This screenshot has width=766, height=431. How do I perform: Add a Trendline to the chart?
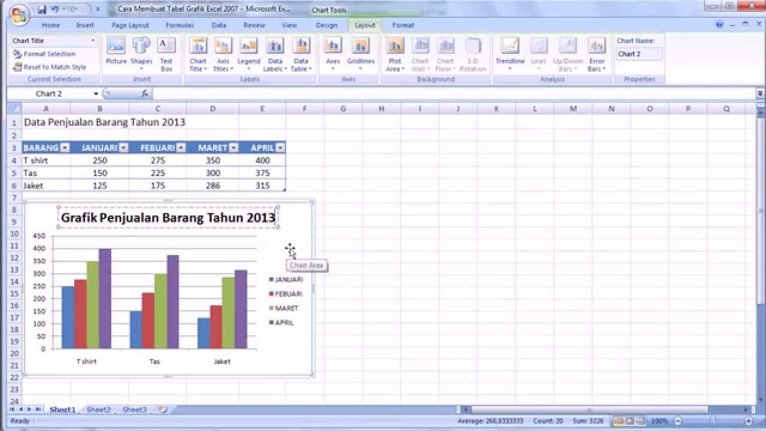510,54
